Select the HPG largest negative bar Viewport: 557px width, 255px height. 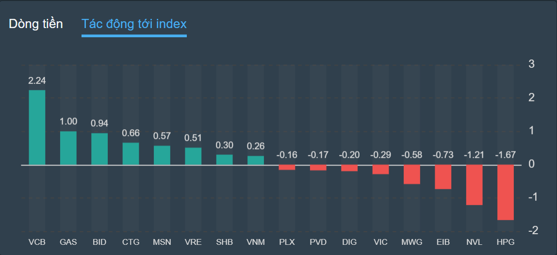505,193
